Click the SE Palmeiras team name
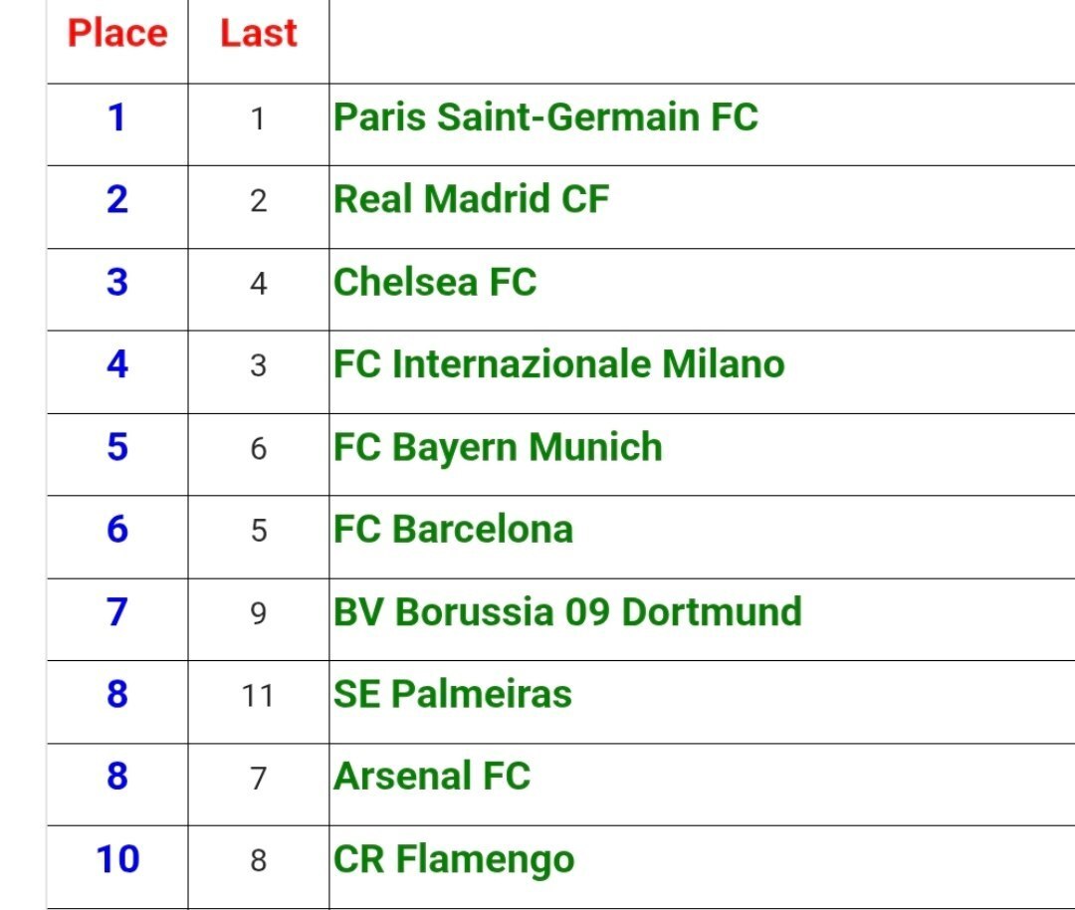The height and width of the screenshot is (910, 1075). 453,694
